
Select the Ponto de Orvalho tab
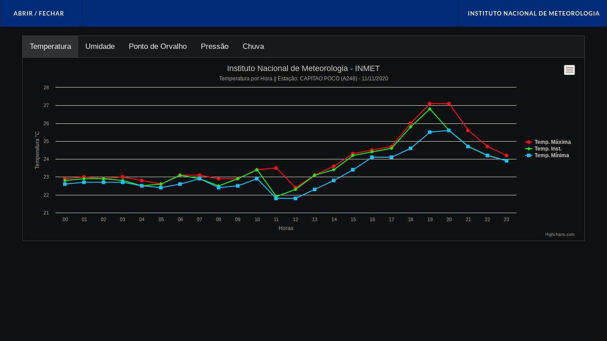[x=158, y=47]
